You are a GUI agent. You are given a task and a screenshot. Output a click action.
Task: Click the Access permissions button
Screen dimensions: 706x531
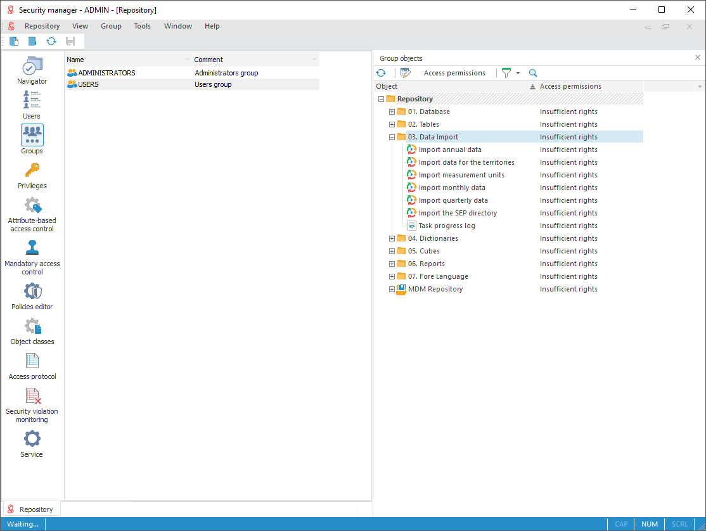455,73
